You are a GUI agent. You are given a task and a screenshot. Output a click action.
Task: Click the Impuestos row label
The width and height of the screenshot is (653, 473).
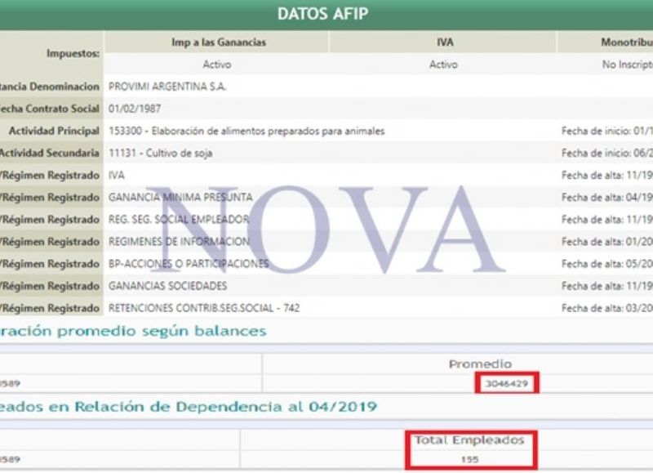[x=73, y=53]
